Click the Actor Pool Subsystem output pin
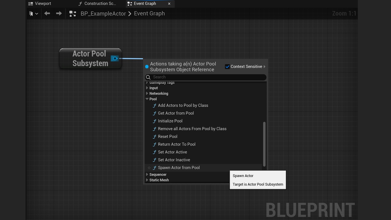 [x=115, y=58]
